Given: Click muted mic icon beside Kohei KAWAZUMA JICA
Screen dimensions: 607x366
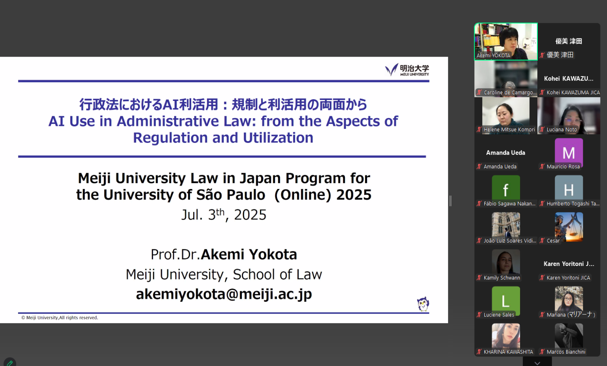Looking at the screenshot, I should pyautogui.click(x=542, y=92).
